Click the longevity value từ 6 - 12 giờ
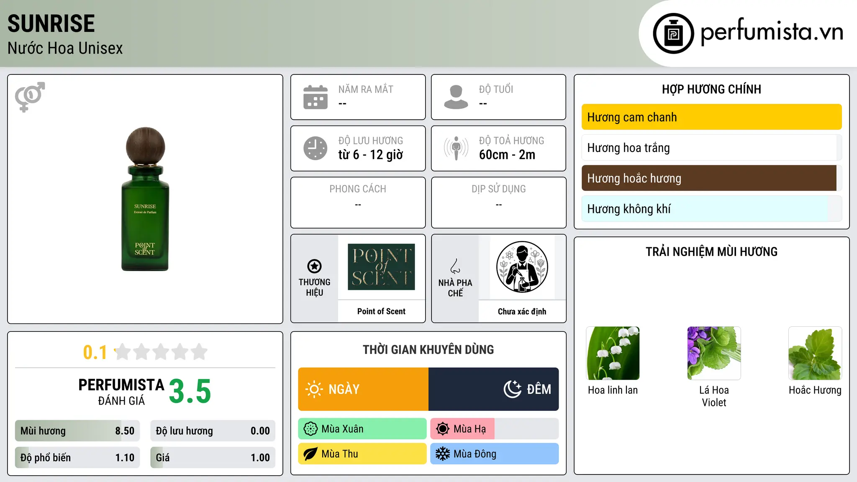 (x=371, y=155)
